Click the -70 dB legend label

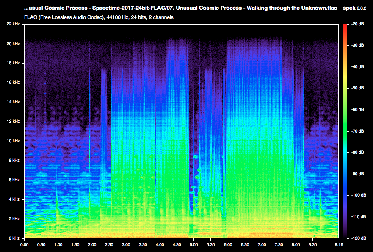click(357, 131)
